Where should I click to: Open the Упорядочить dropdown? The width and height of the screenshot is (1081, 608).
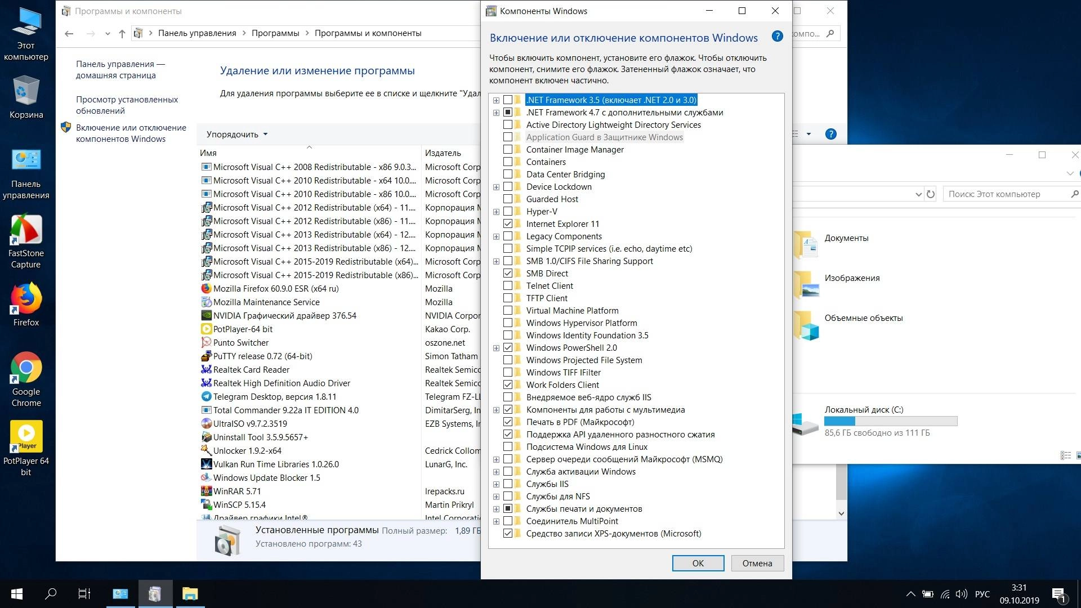pos(237,134)
